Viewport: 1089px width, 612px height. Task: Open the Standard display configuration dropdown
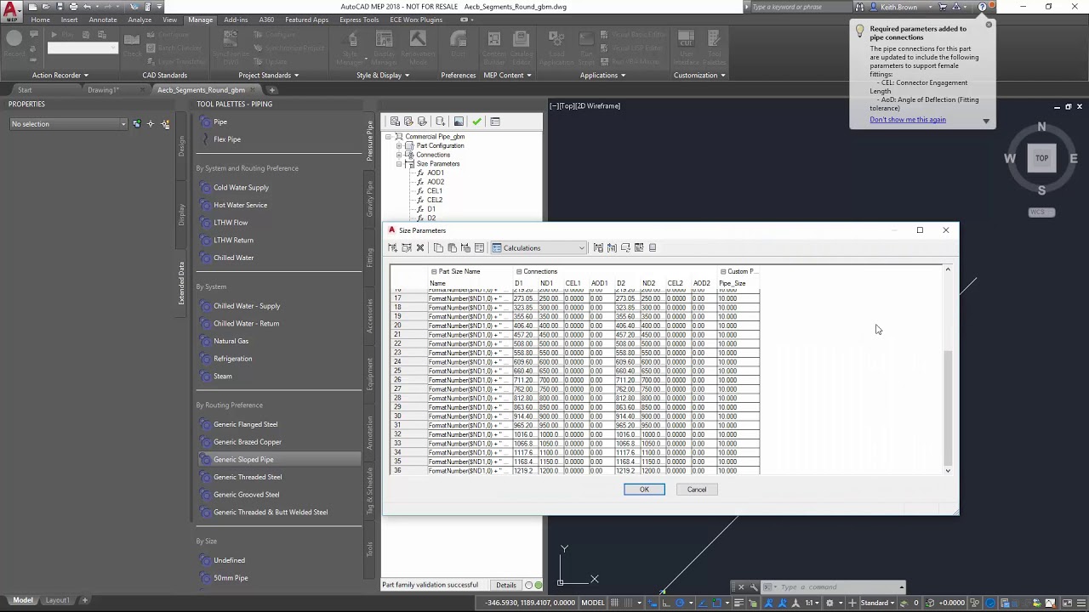pyautogui.click(x=878, y=603)
